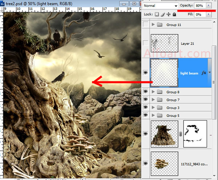Click the lock all padlock icon
Viewport: 218px width, 180px height.
click(174, 14)
